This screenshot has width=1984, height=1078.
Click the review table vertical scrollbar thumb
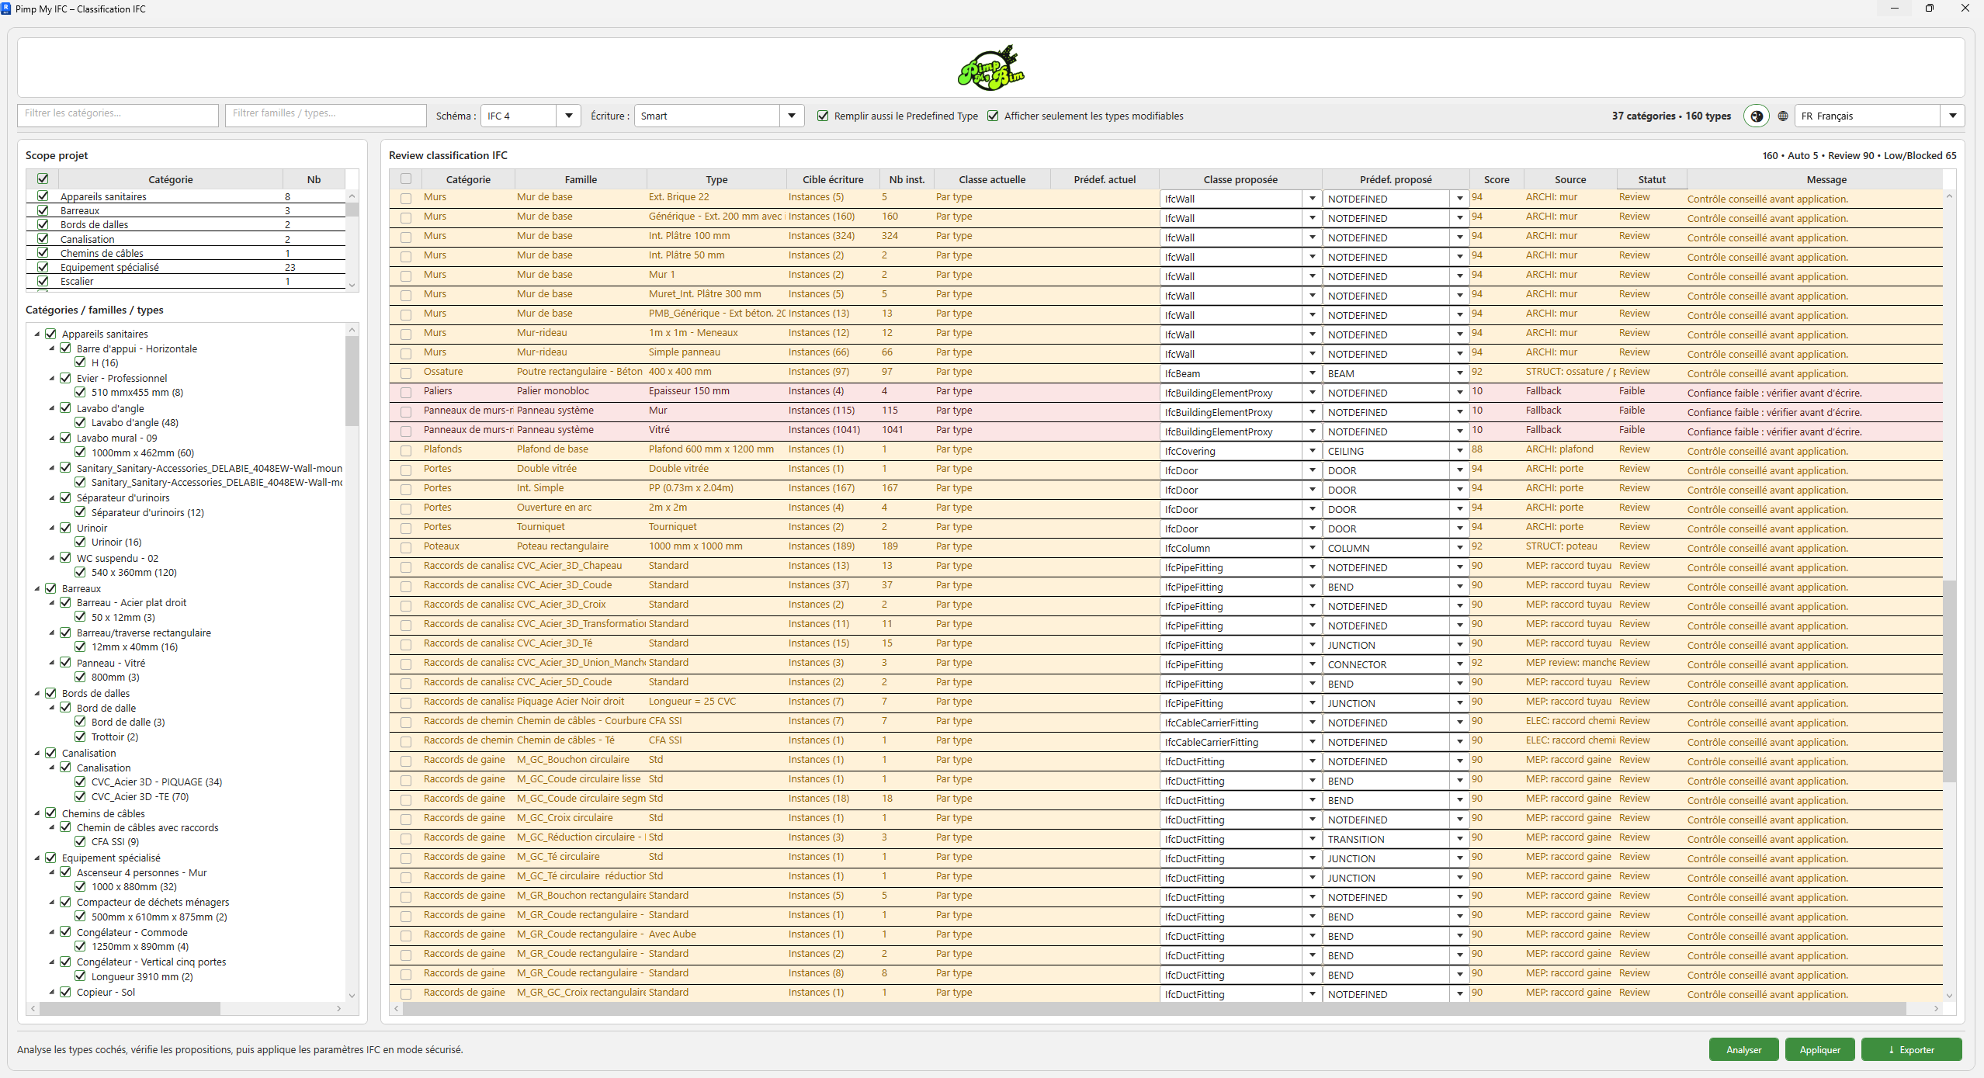[1949, 681]
